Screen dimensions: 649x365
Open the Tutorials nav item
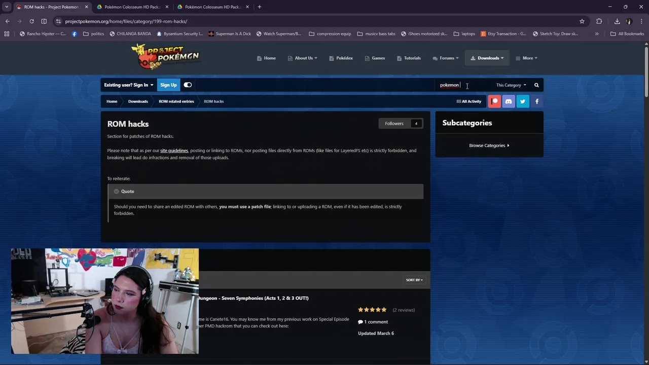coord(409,58)
